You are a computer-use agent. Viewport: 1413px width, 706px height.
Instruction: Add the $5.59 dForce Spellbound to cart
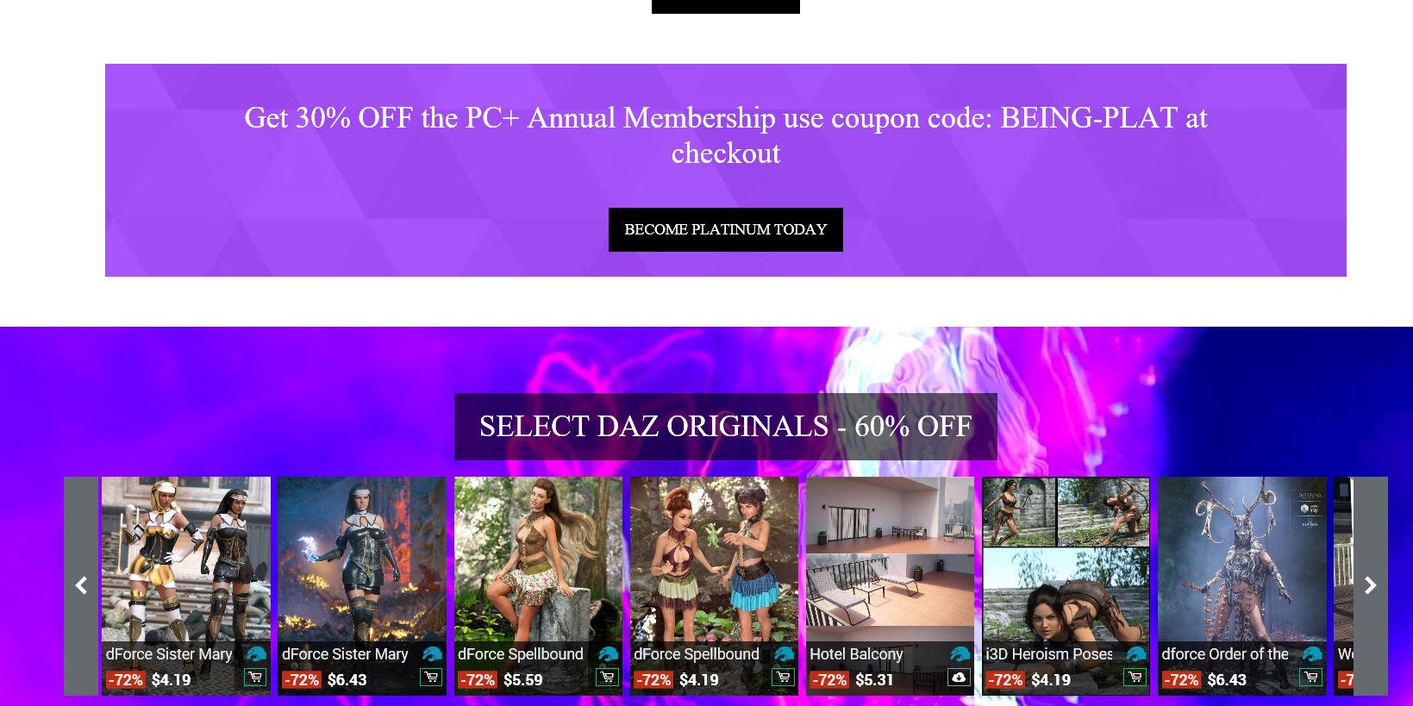coord(606,678)
